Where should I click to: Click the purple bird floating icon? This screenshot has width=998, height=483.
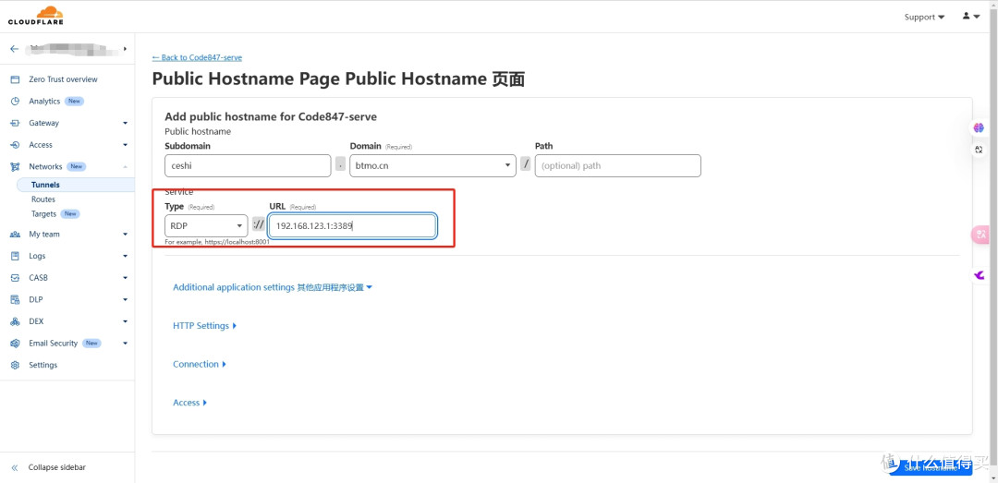pyautogui.click(x=979, y=275)
